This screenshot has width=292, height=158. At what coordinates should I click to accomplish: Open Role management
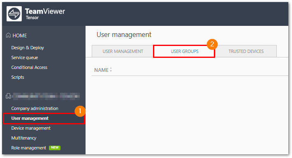[28, 148]
